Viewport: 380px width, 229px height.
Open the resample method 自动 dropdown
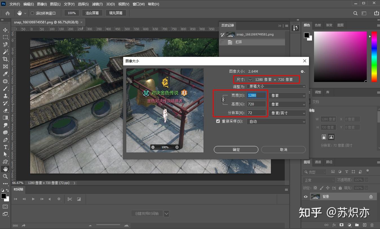click(276, 122)
